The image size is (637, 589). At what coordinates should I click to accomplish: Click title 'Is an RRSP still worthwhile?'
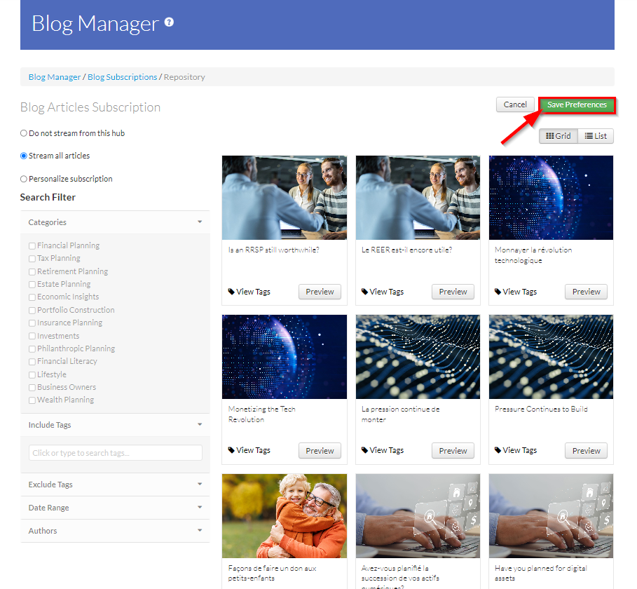[x=273, y=250]
